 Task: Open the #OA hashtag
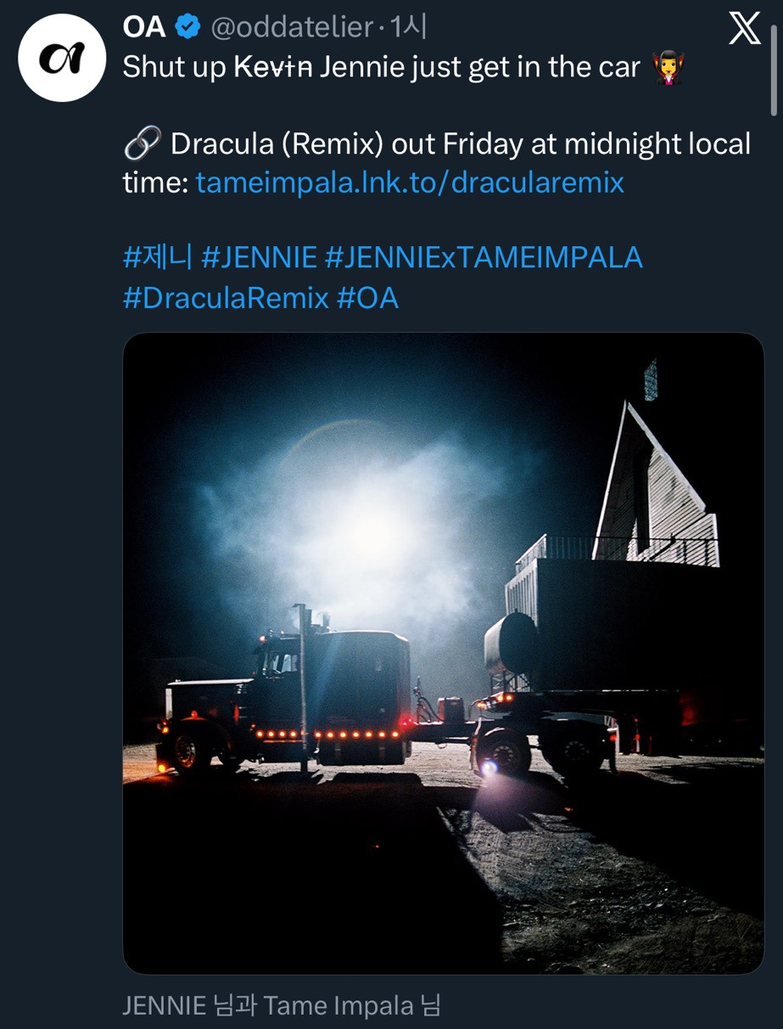click(x=367, y=298)
